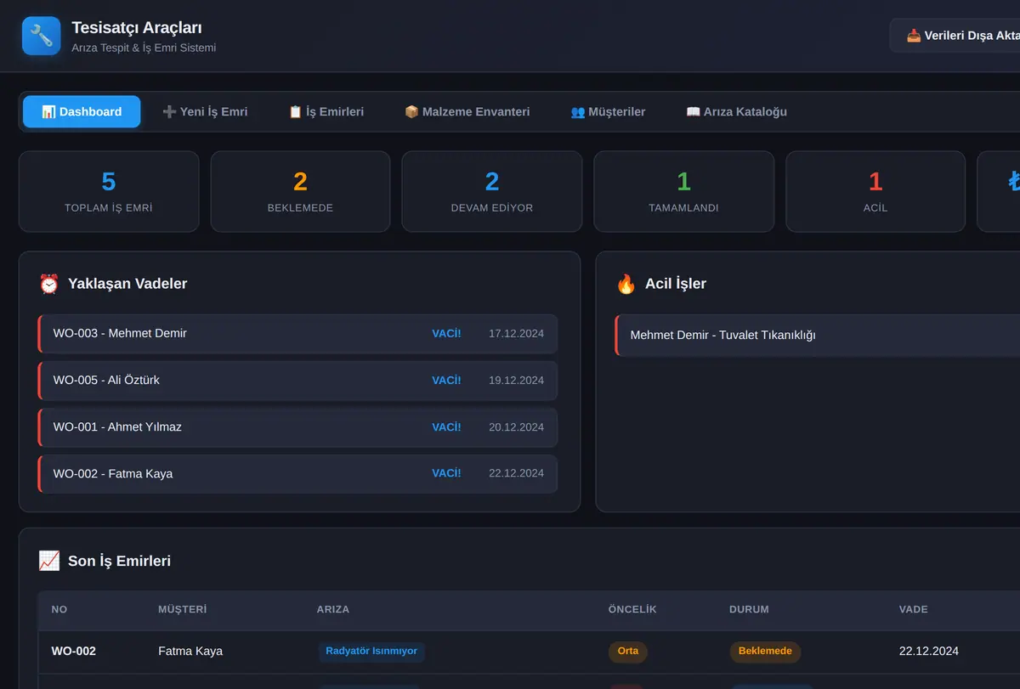Open the Dashboard tab

(82, 111)
